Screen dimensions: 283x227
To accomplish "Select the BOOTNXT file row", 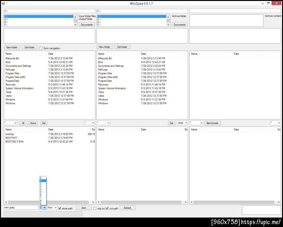I will (x=50, y=138).
